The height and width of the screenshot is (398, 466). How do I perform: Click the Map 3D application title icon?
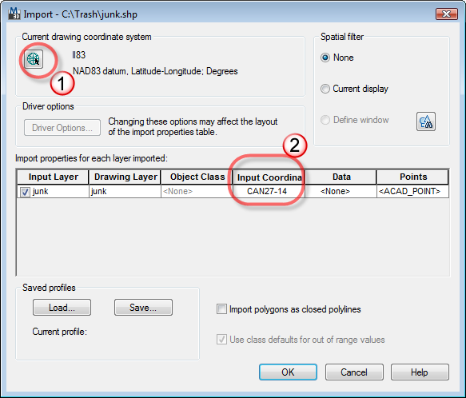pos(14,14)
